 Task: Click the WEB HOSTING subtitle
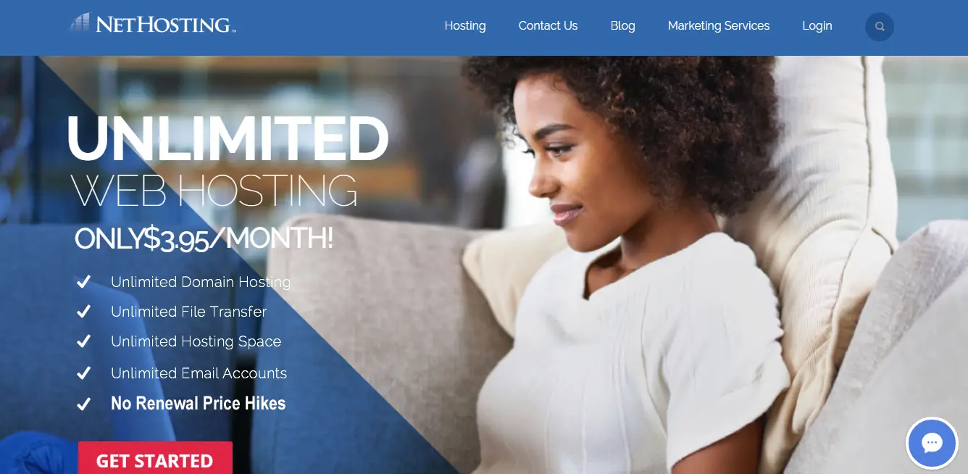pos(214,191)
